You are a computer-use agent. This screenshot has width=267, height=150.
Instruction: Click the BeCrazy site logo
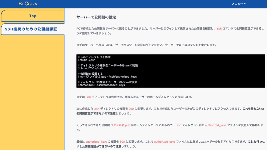point(28,4)
